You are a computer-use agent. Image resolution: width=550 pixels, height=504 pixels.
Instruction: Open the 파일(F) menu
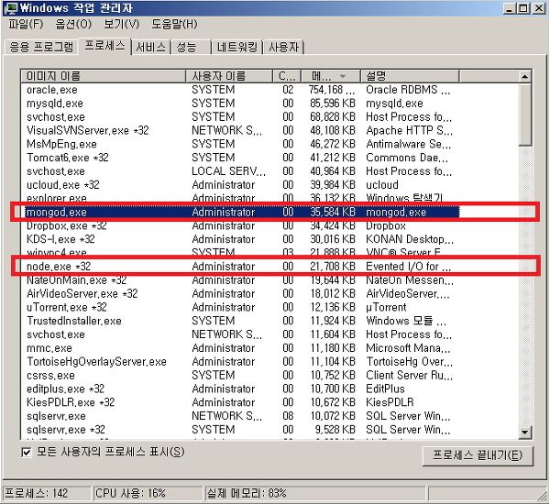point(26,24)
